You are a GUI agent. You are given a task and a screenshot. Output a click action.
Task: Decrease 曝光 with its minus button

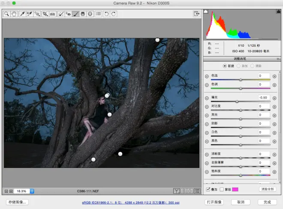point(207,98)
